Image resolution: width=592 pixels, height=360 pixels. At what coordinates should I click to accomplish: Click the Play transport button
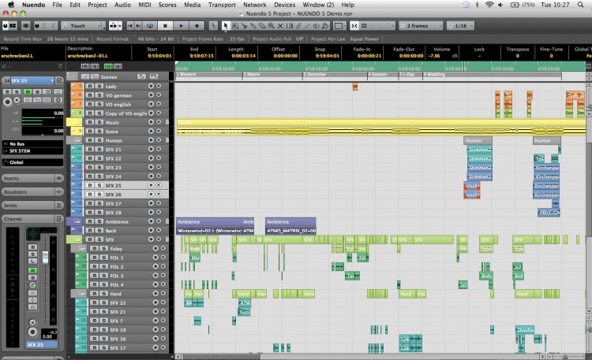click(182, 26)
